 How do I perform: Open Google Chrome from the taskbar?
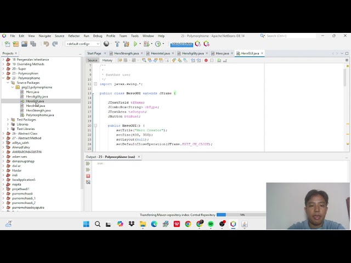click(x=188, y=224)
